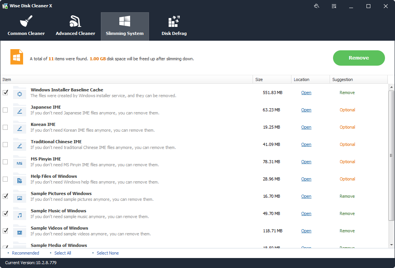This screenshot has height=268, width=395.
Task: Select the 'Windows Installer Baseline Cache' title
Action: [x=67, y=90]
